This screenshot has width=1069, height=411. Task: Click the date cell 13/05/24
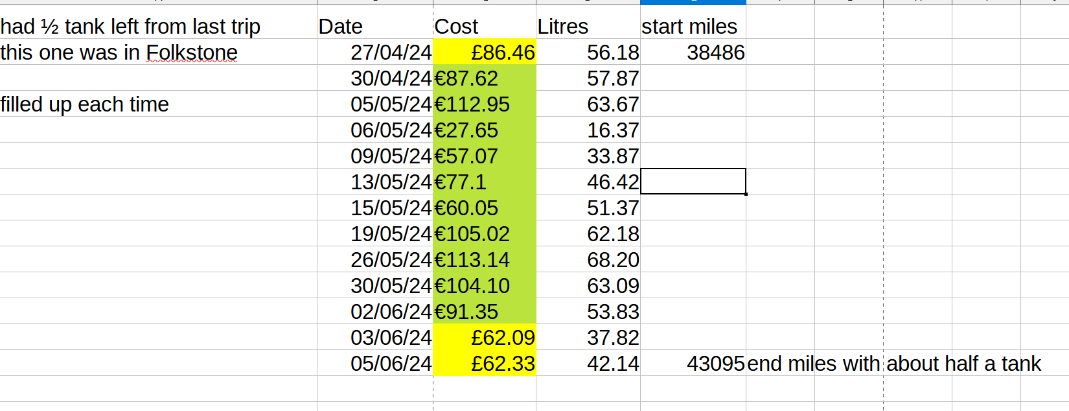click(x=391, y=182)
